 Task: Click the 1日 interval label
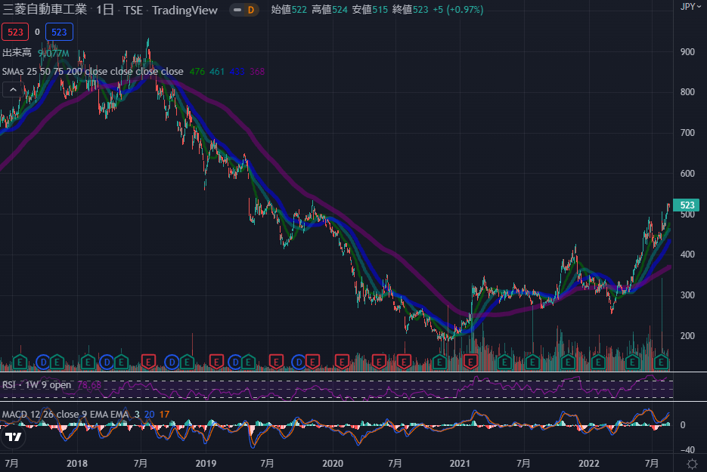pos(104,10)
